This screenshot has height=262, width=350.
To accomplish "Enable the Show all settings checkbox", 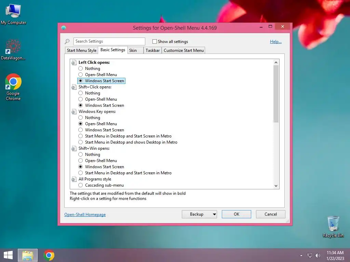I will pos(154,41).
